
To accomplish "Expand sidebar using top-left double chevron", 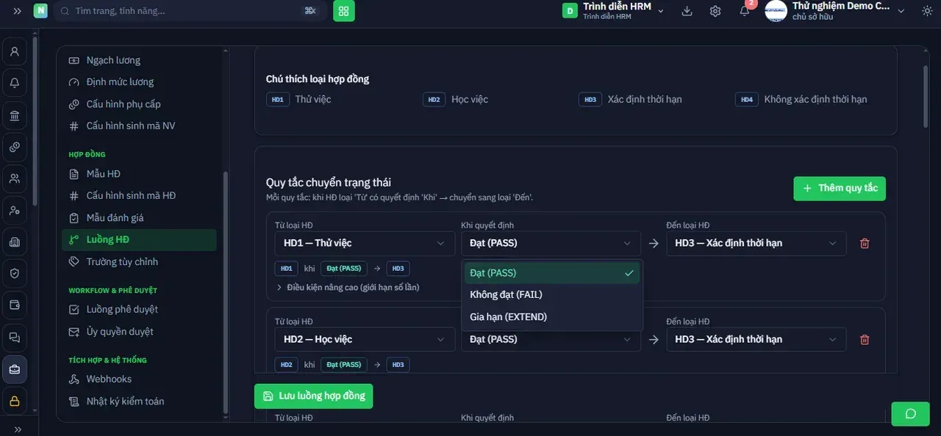I will (x=17, y=11).
